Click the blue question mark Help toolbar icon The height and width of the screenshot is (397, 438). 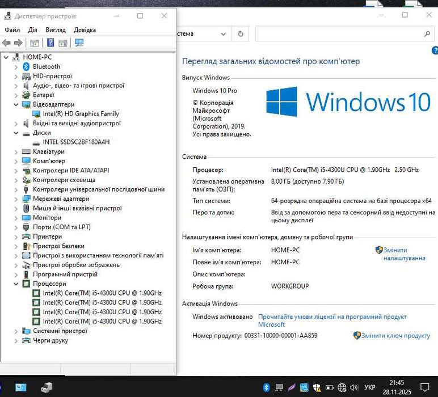pos(50,43)
